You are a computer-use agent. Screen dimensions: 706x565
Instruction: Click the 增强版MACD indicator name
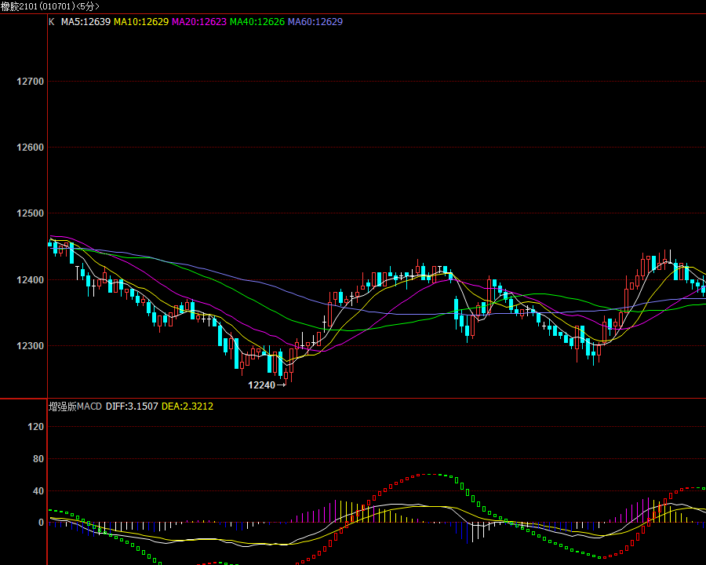coord(75,406)
